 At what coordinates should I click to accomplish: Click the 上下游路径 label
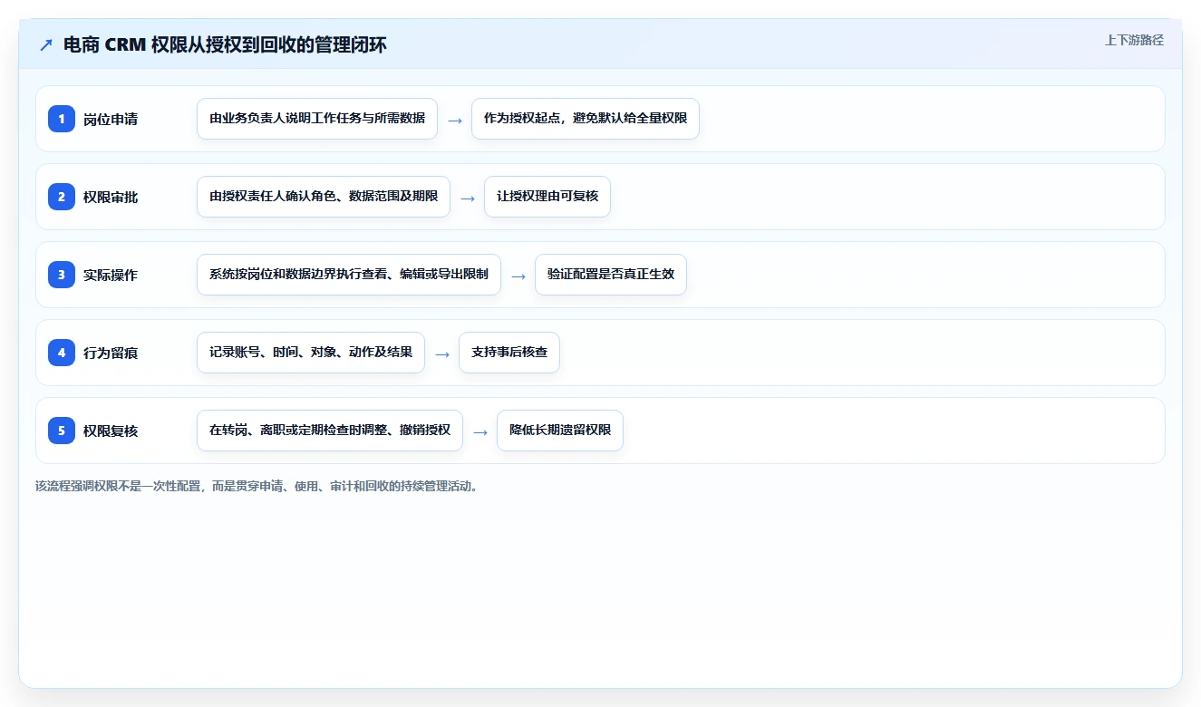1134,40
